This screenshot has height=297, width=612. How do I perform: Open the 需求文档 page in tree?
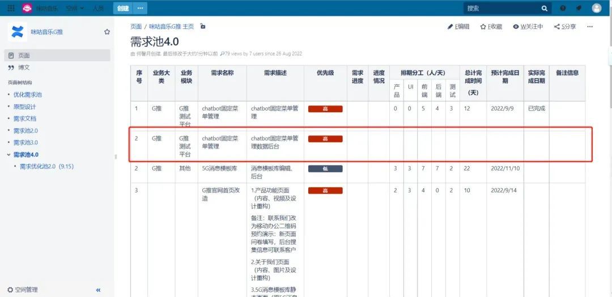point(24,118)
